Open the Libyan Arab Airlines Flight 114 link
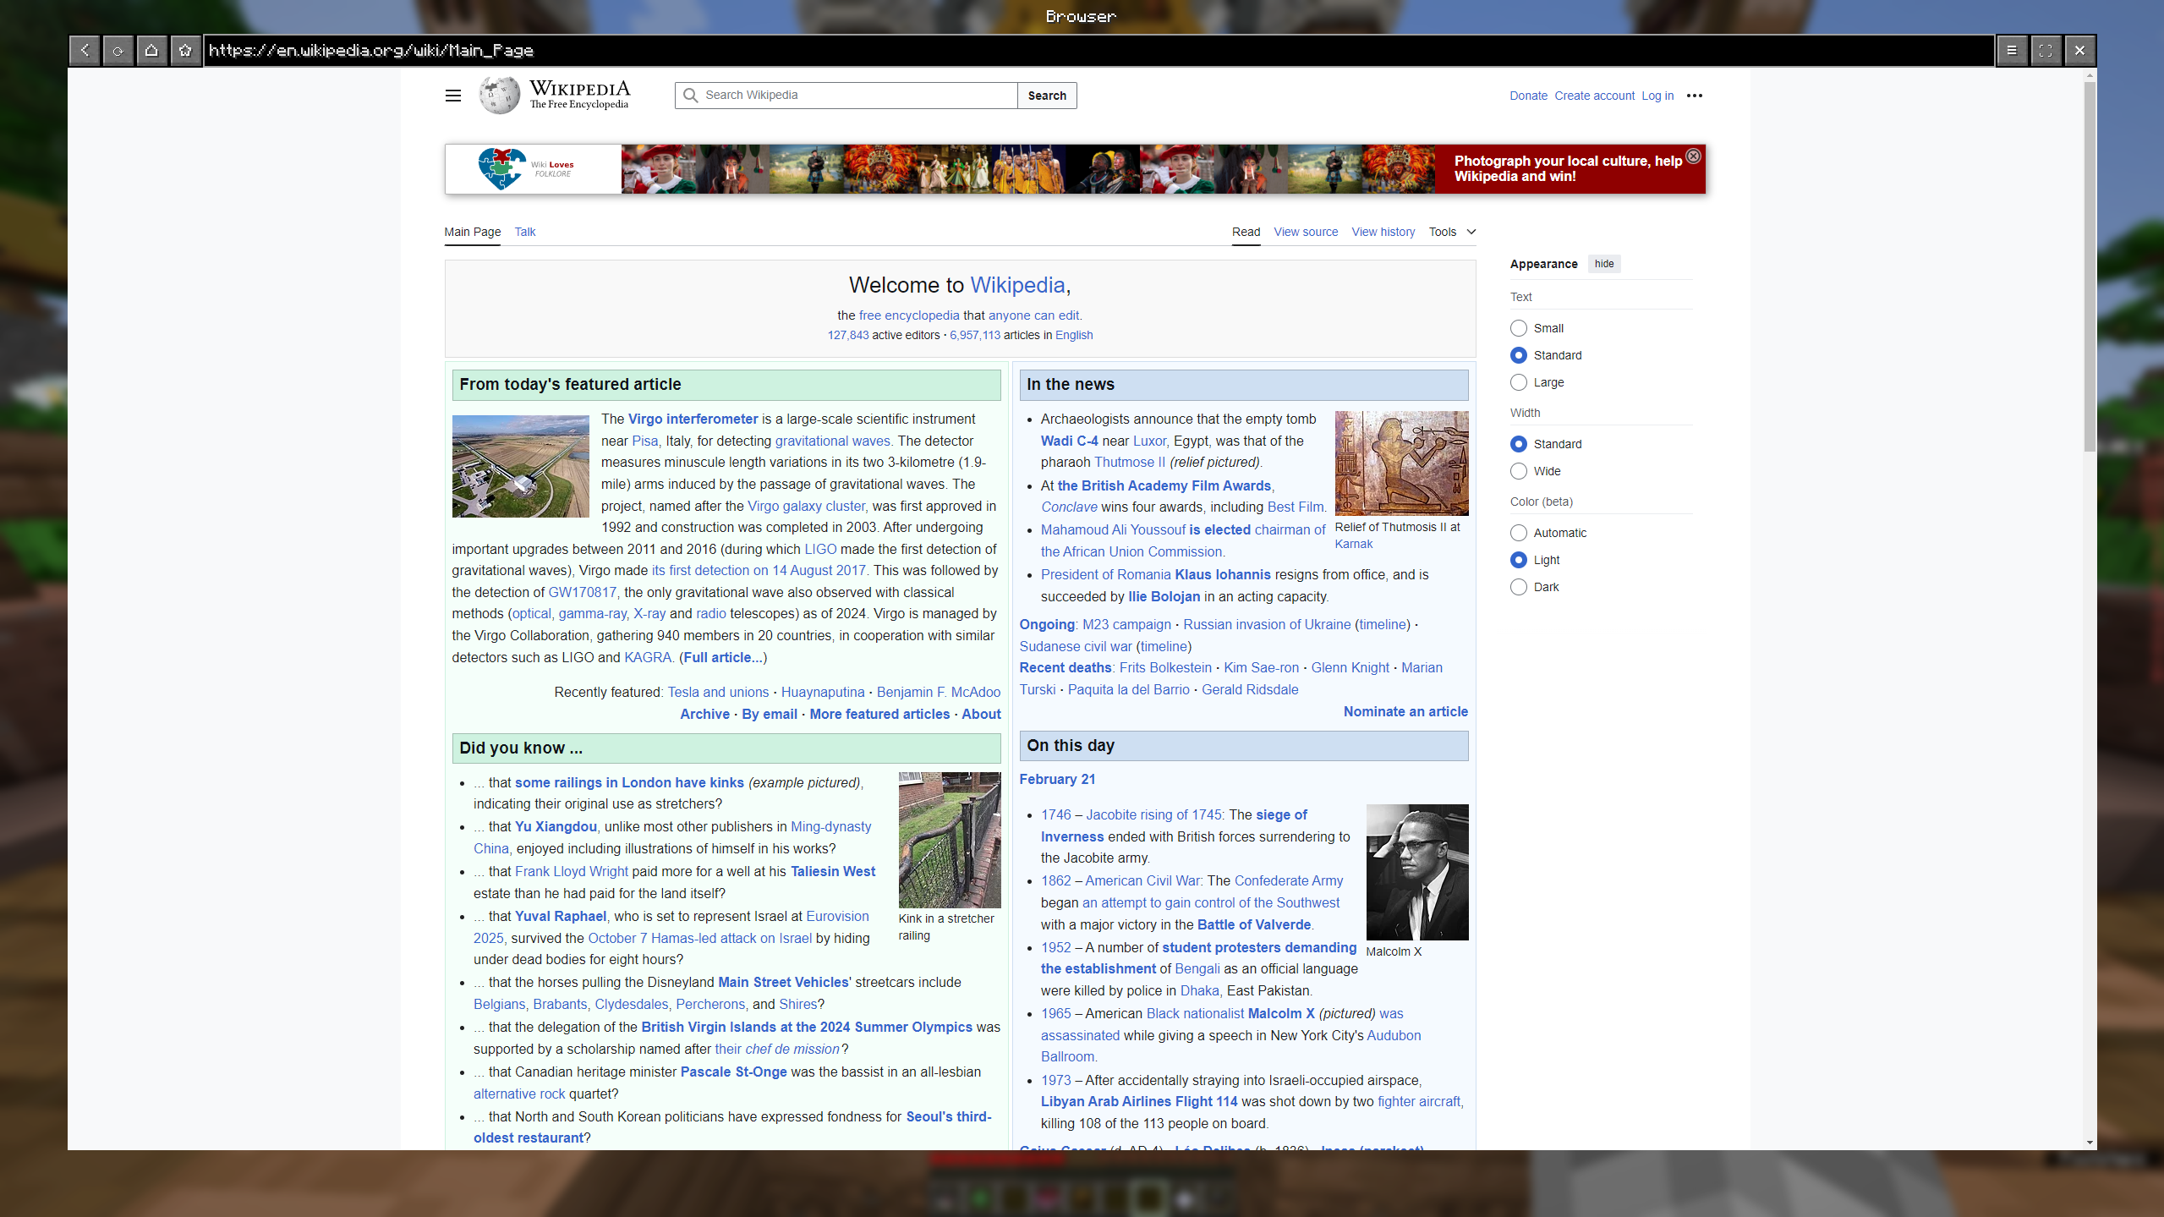This screenshot has height=1217, width=2164. pos(1138,1101)
